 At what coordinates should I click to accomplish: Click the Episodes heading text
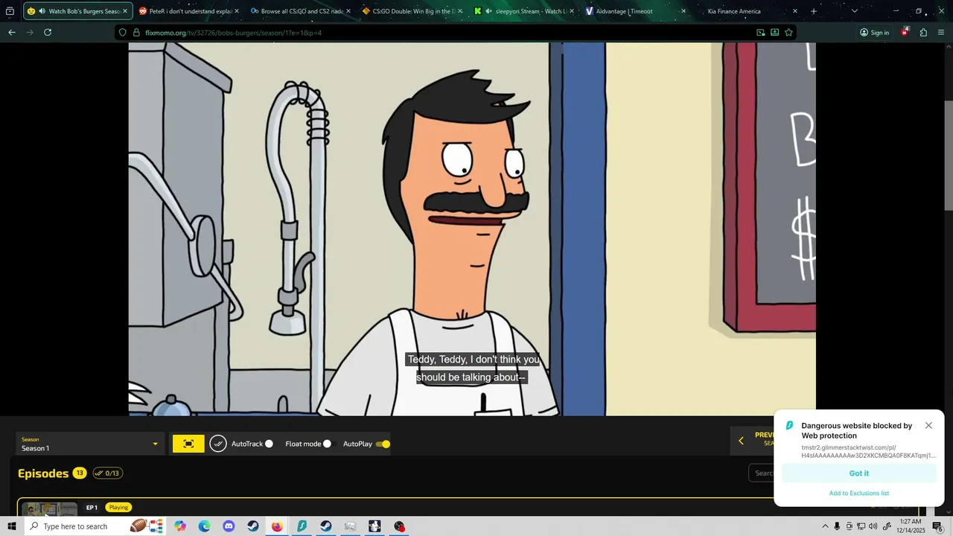tap(43, 473)
